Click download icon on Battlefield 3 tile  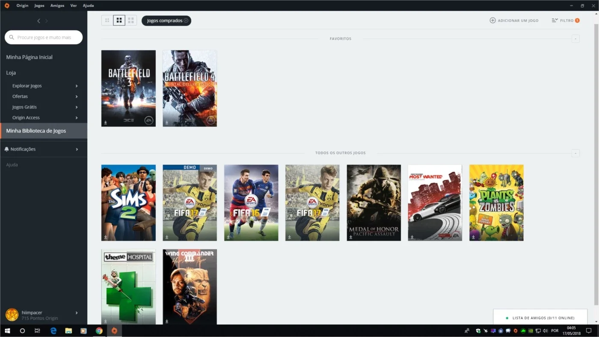(x=106, y=123)
